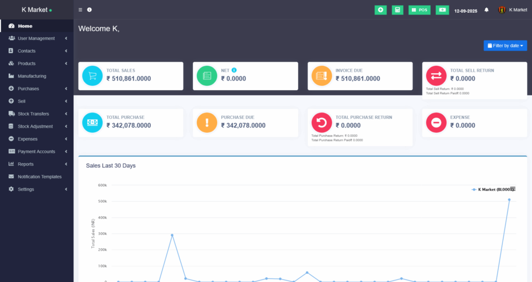Click the K Market profile avatar

coord(502,10)
